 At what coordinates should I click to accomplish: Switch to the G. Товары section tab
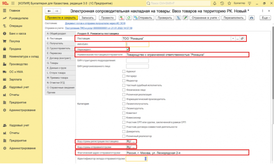(x=52, y=63)
